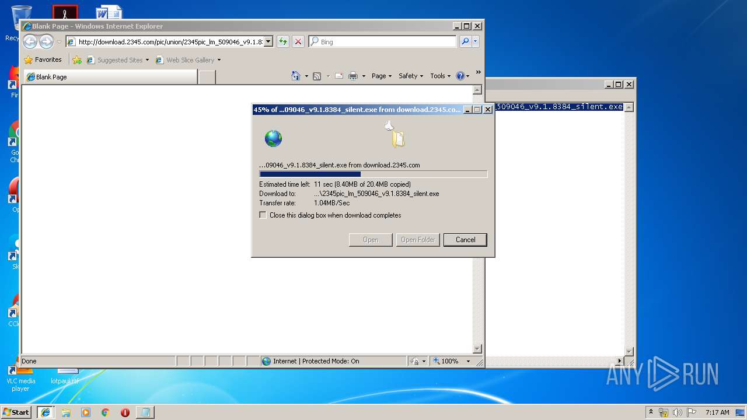
Task: Click the Stop loading X icon
Action: pyautogui.click(x=298, y=41)
